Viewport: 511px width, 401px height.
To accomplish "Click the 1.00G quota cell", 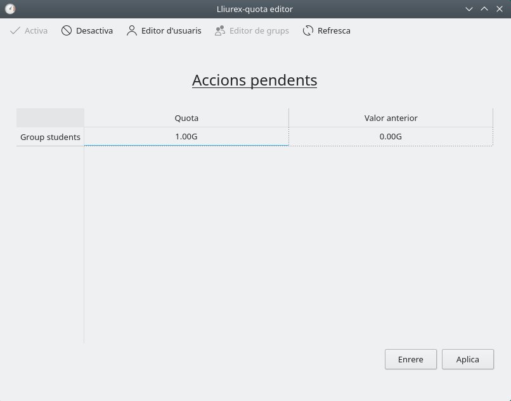I will 186,137.
